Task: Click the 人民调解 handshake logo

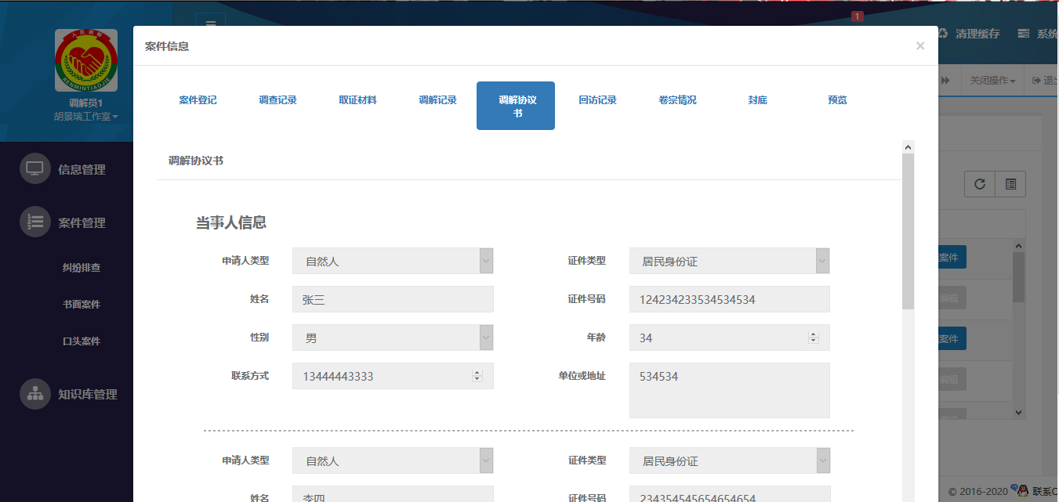Action: click(x=86, y=60)
